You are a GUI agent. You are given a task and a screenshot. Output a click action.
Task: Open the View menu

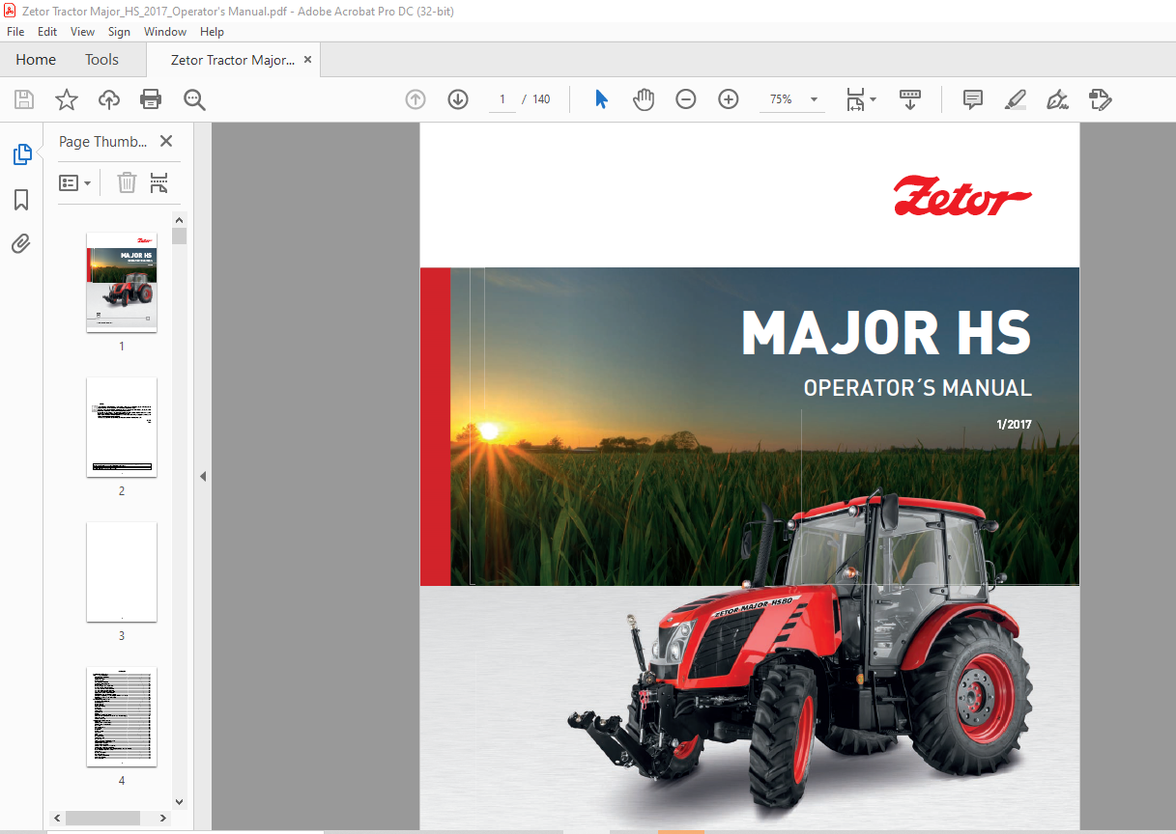(x=82, y=32)
